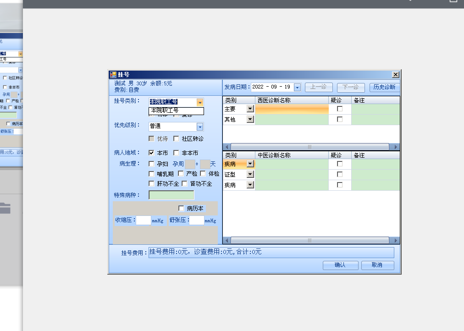
Task: Cancel with the 取消 button
Action: [x=378, y=265]
